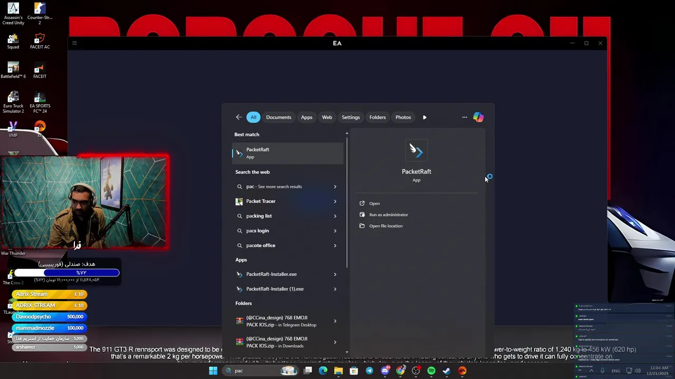Screen dimensions: 675x379
Task: Open Steam from the taskbar
Action: point(447,371)
